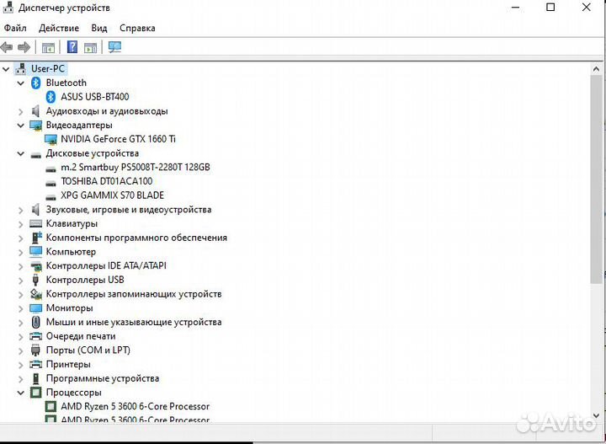Expand the Мониторы category
Image resolution: width=606 pixels, height=444 pixels.
[x=21, y=308]
